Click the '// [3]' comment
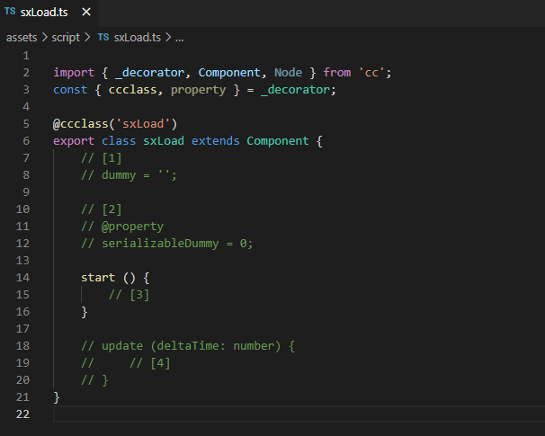The image size is (545, 436). click(x=129, y=295)
